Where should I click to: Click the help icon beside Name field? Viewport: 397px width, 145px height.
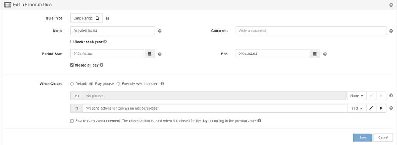click(x=160, y=31)
